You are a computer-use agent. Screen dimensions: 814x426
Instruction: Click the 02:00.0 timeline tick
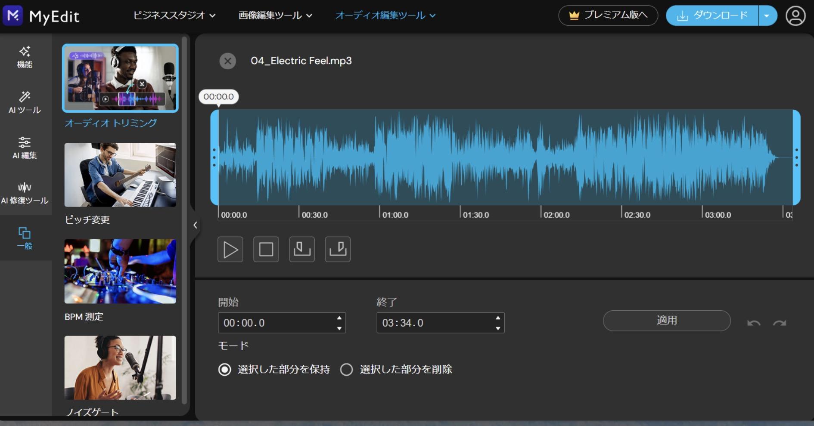556,214
